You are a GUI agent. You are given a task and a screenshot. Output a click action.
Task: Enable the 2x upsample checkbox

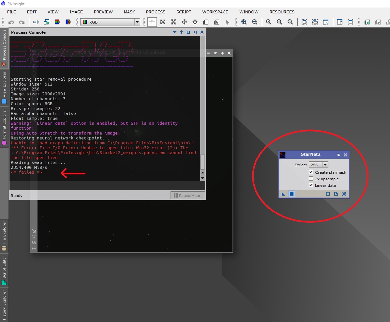pyautogui.click(x=311, y=179)
